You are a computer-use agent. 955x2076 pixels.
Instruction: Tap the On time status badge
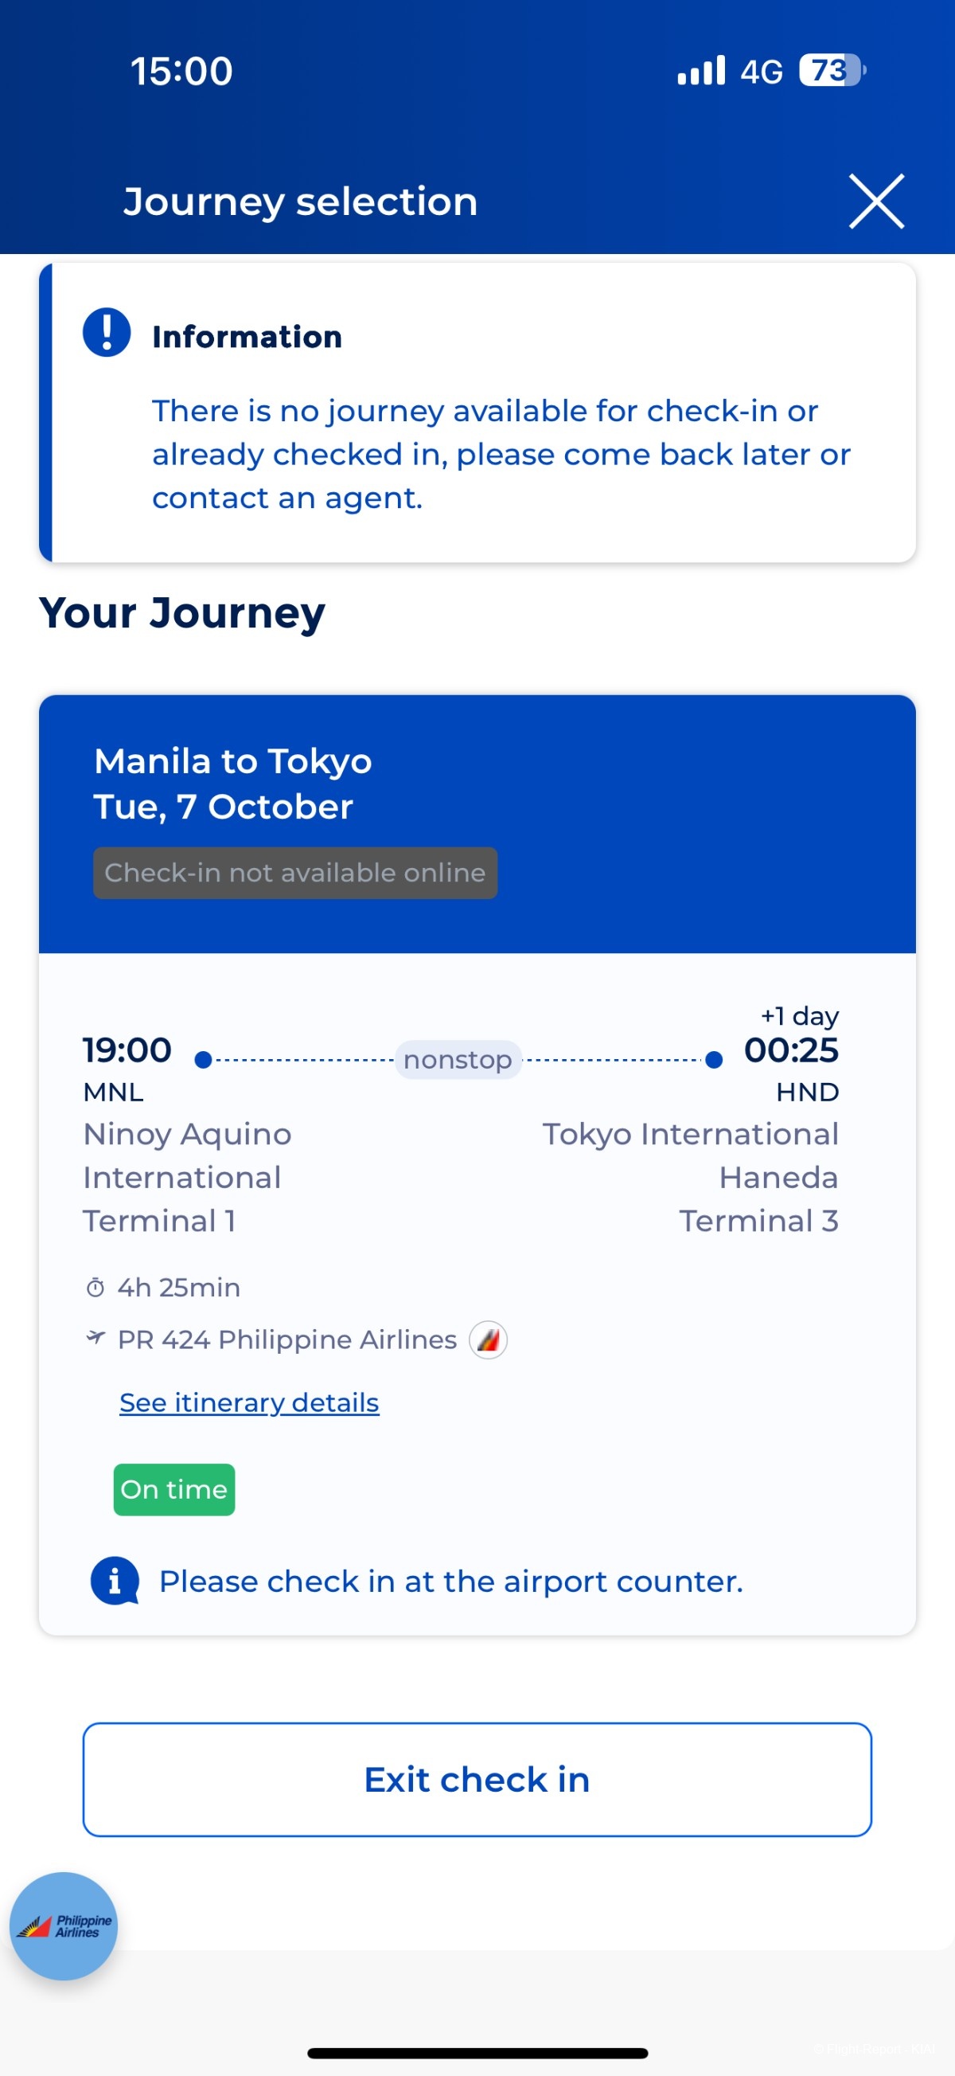click(x=174, y=1489)
